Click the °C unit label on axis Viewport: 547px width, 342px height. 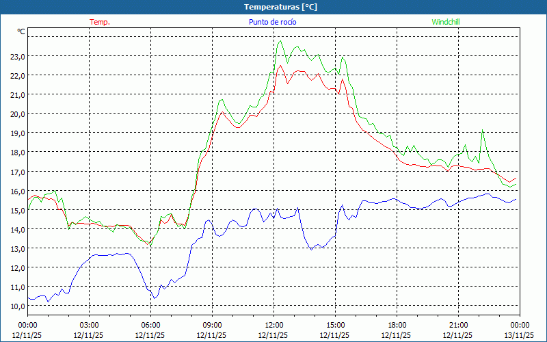pos(21,31)
